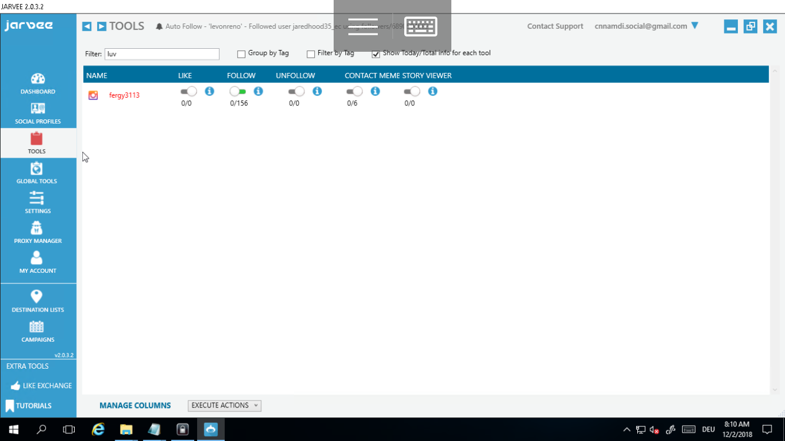
Task: Open File Explorer from the taskbar
Action: click(126, 429)
